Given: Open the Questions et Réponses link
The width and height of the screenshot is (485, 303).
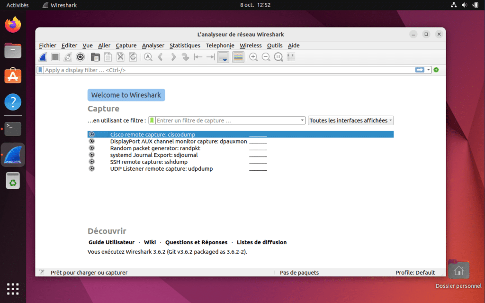Looking at the screenshot, I should (x=196, y=242).
